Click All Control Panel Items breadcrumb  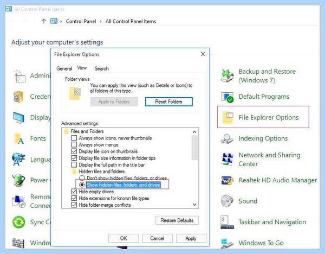point(131,21)
